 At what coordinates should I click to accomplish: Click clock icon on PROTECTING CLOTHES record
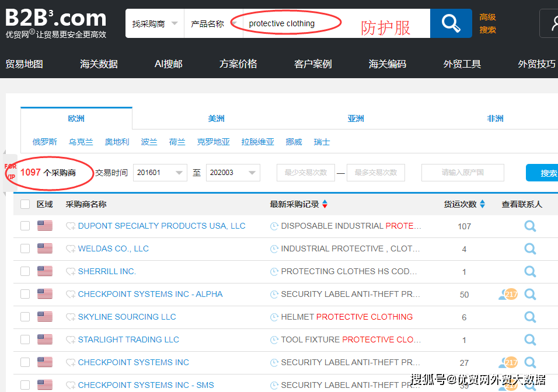(274, 272)
